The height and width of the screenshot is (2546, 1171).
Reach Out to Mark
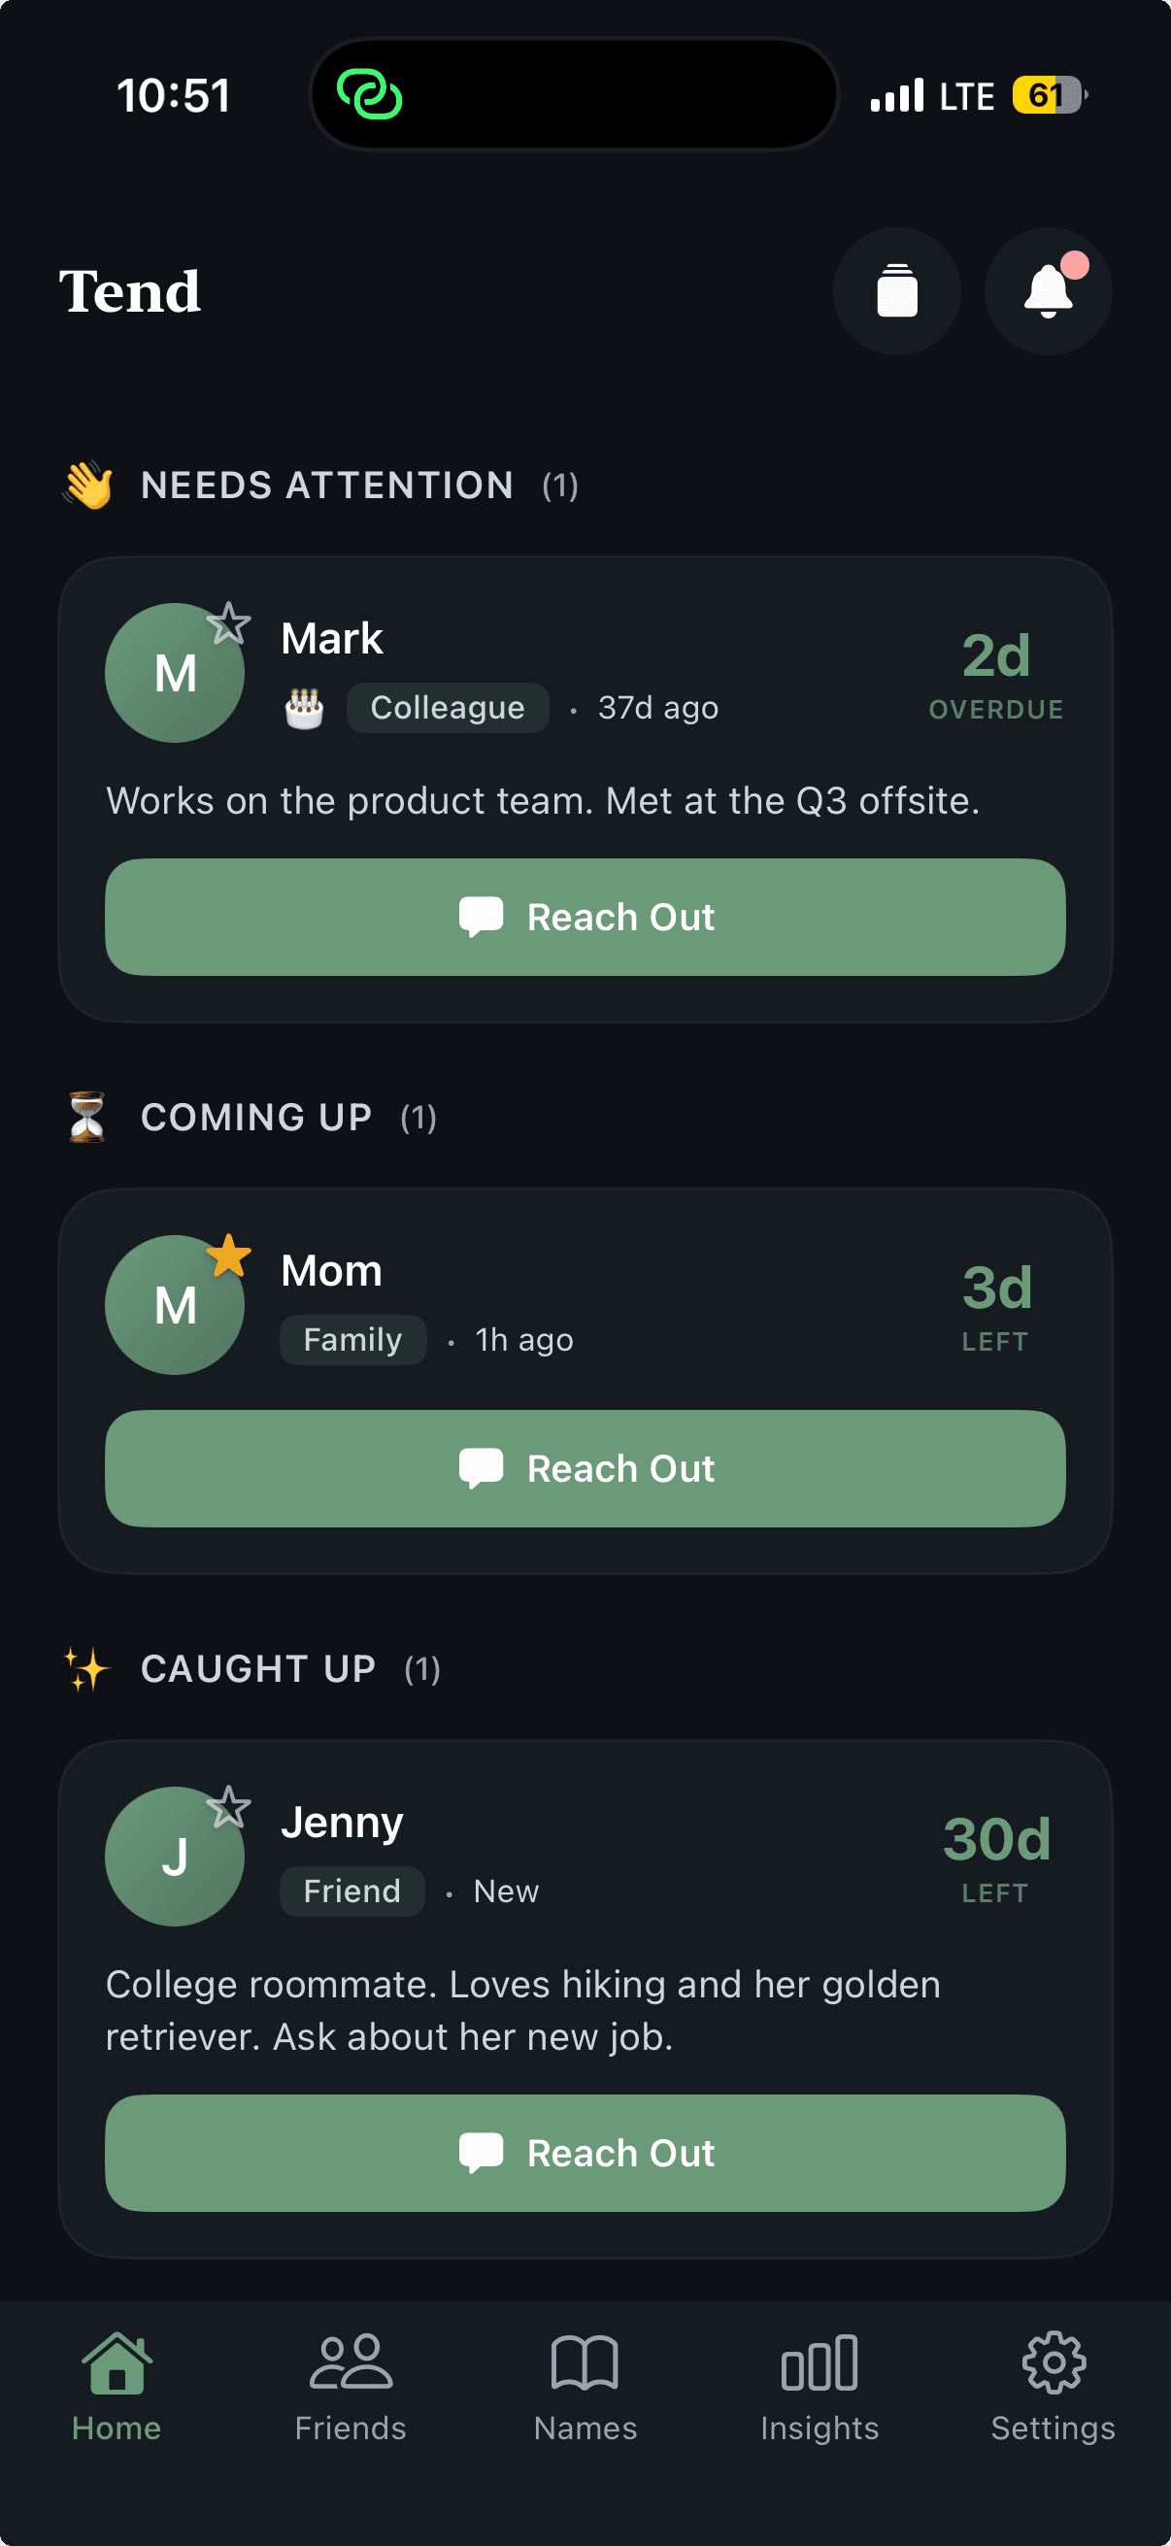click(585, 918)
